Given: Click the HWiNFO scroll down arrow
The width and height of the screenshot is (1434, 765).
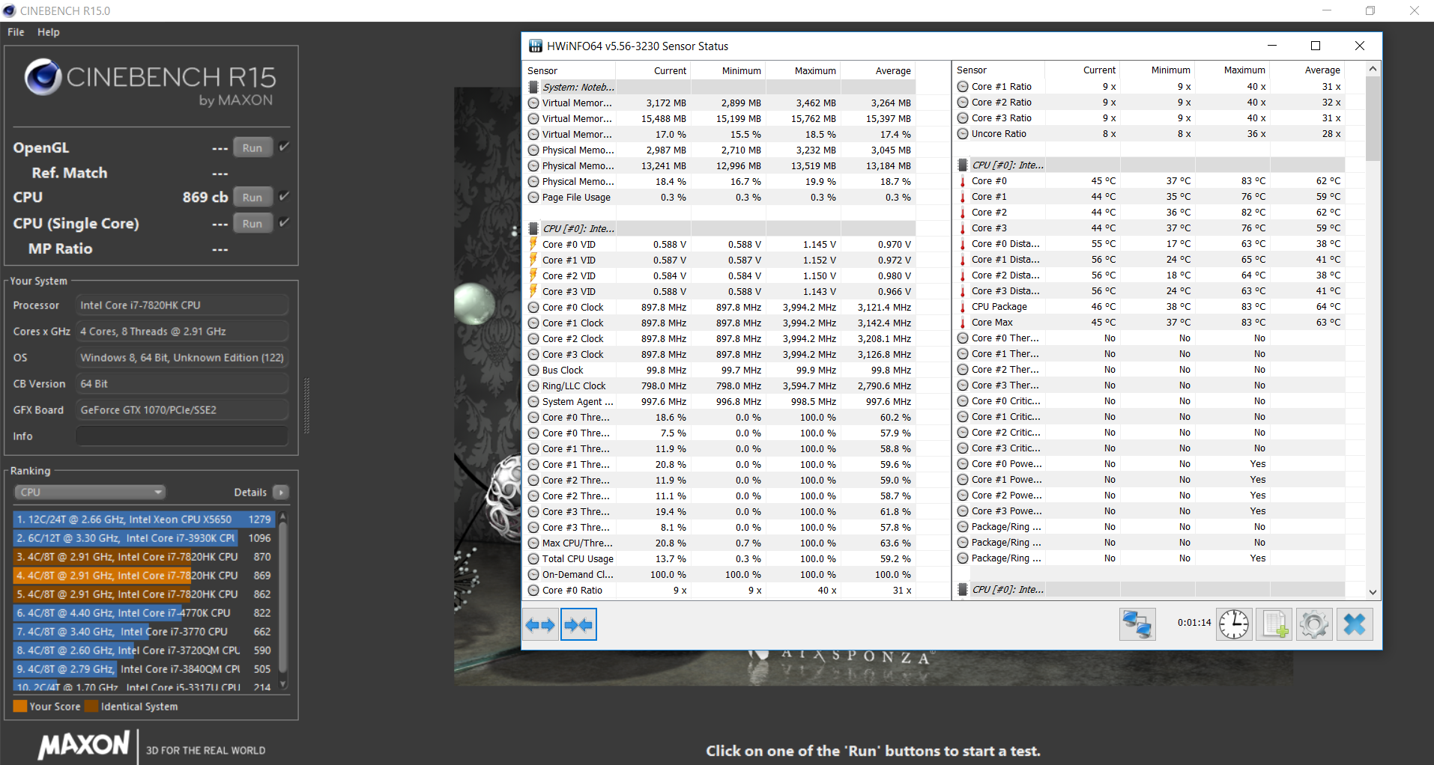Looking at the screenshot, I should (x=1373, y=591).
